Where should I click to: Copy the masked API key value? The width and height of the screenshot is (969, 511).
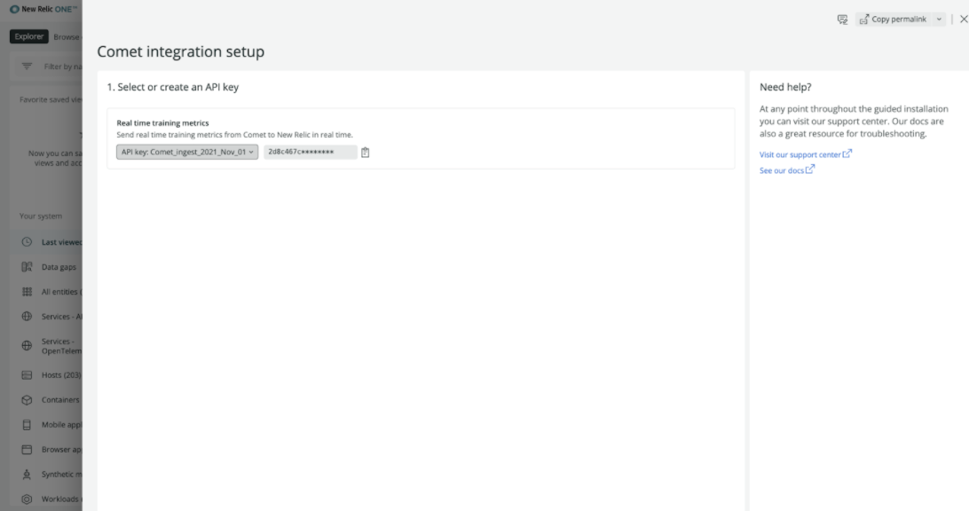tap(365, 152)
